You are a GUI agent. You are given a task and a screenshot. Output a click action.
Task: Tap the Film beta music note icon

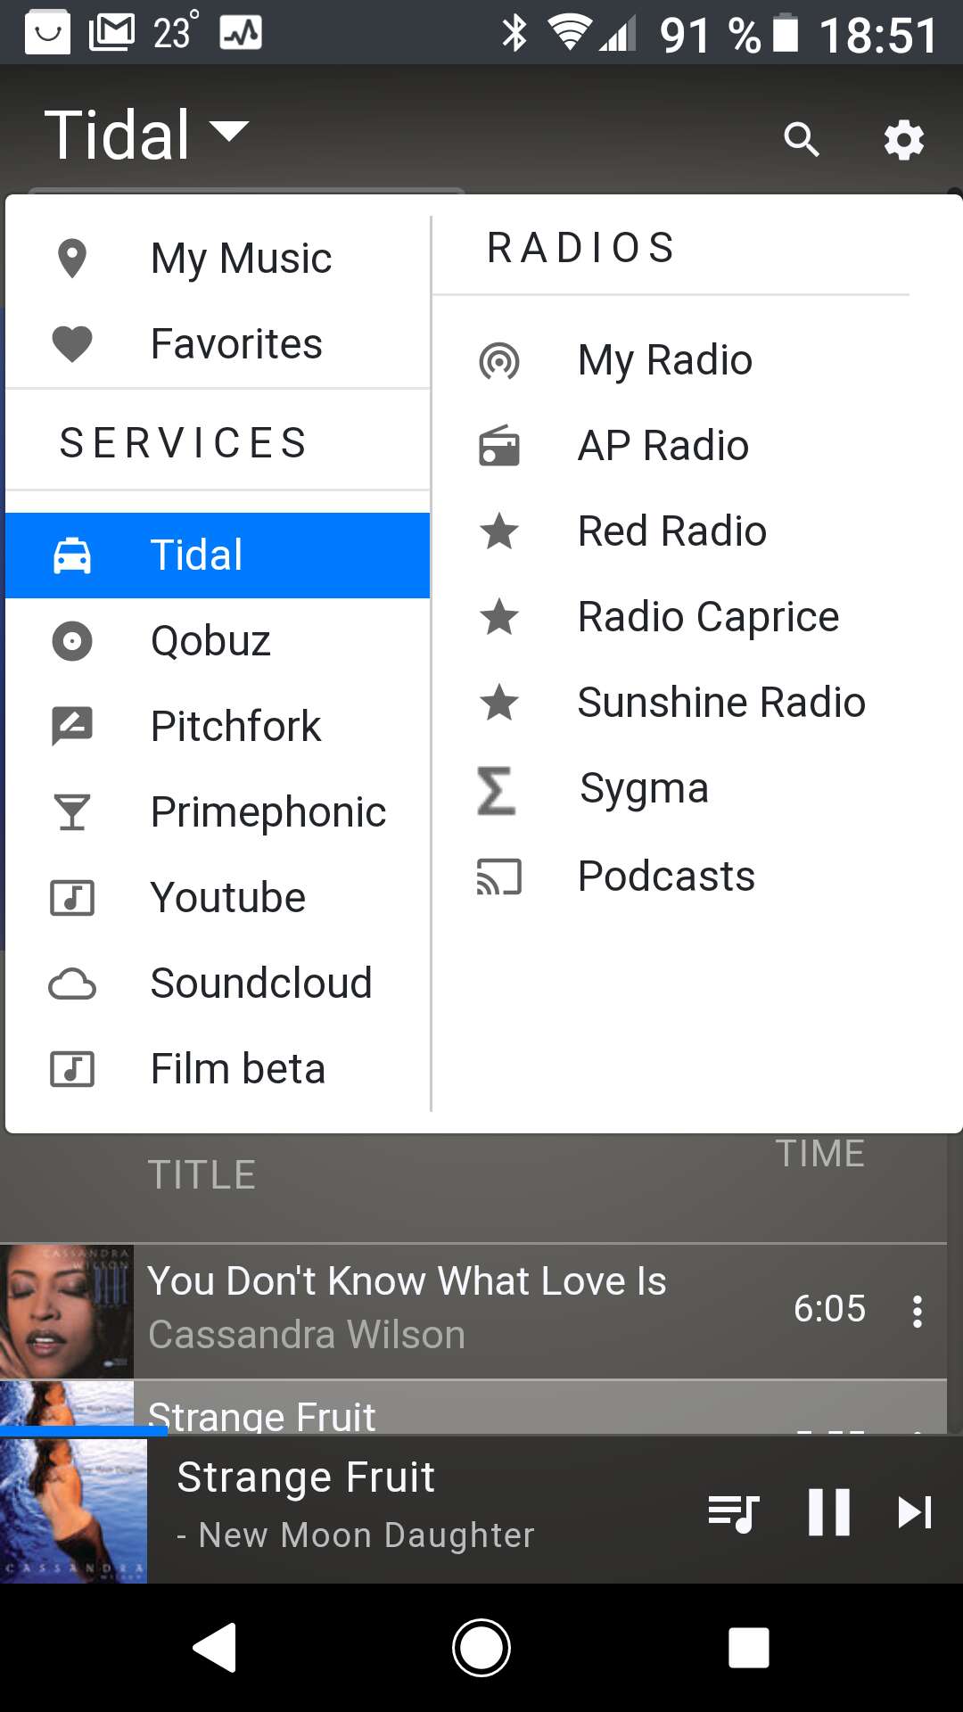[72, 1069]
